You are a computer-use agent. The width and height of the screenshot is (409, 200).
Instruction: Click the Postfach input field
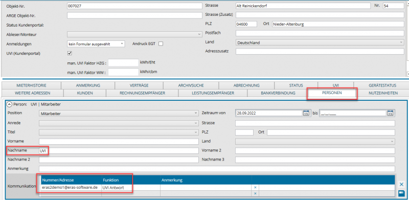[x=320, y=33]
